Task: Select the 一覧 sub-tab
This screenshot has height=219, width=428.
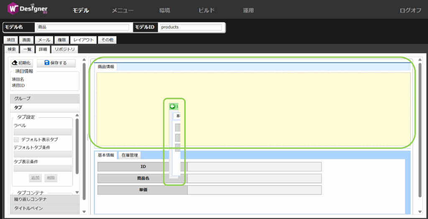Action: 27,49
